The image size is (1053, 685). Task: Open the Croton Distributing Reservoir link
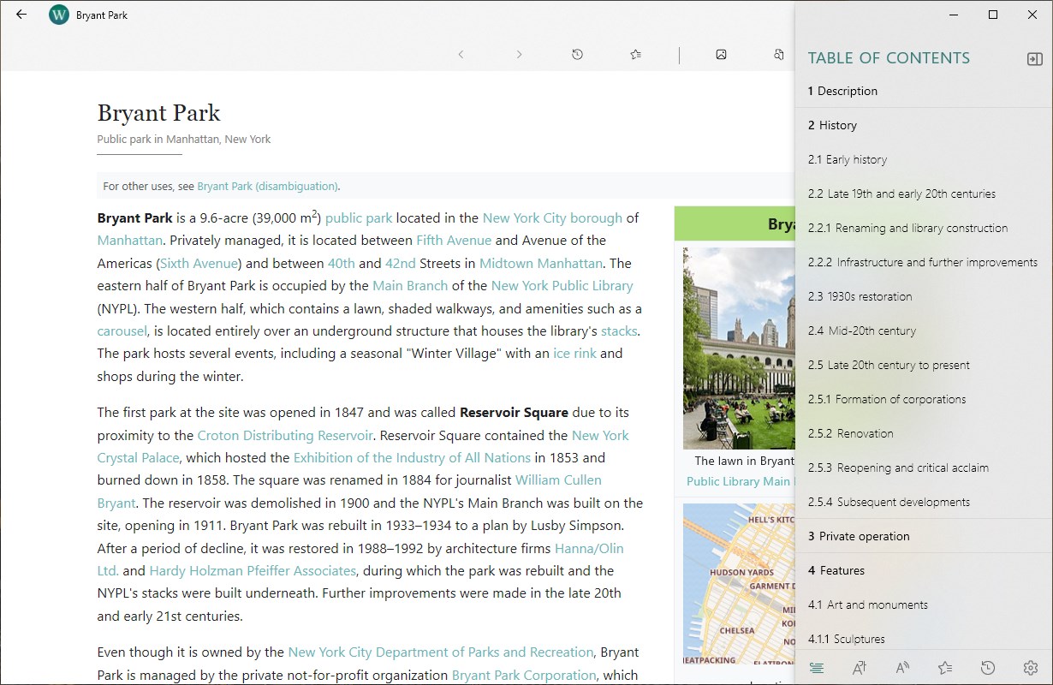(285, 436)
